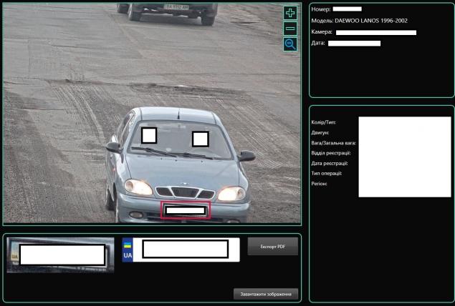The height and width of the screenshot is (306, 455).
Task: Click the recognized plate number field
Action: [x=185, y=249]
